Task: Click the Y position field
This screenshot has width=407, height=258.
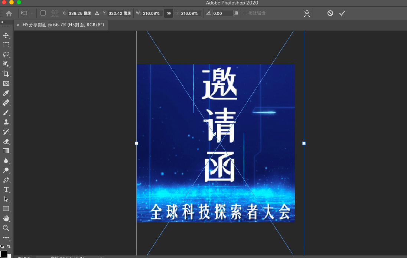Action: click(120, 13)
